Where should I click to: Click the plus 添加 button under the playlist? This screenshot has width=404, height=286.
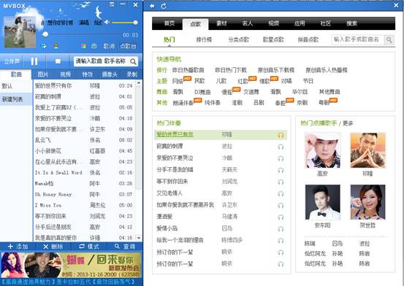18,247
